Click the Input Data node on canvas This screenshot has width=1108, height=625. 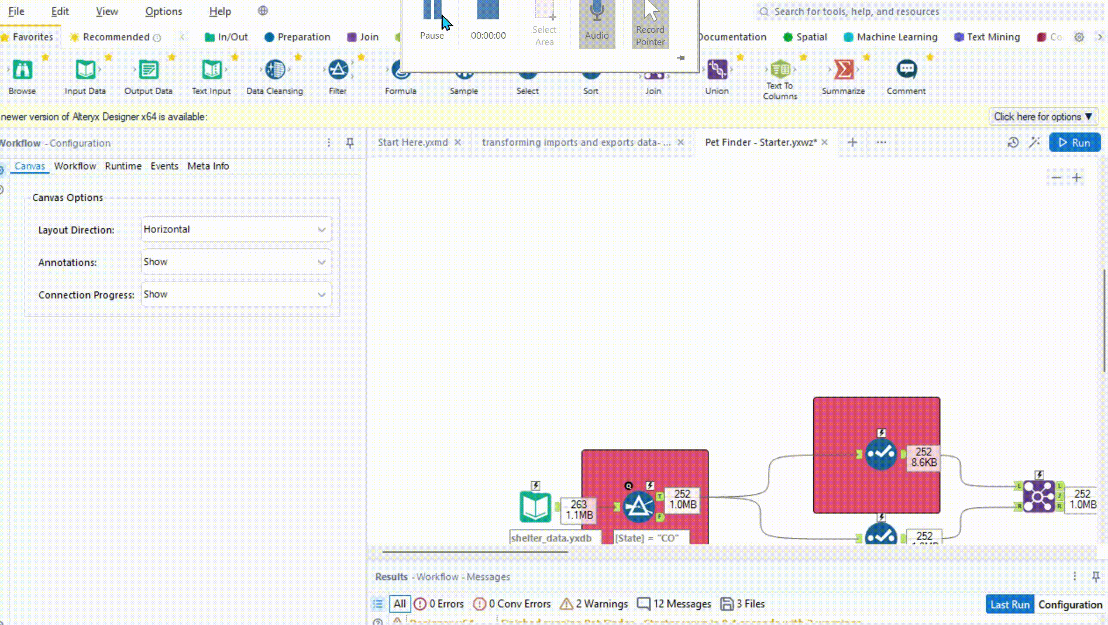point(535,507)
